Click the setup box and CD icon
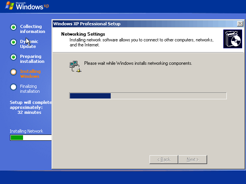 coord(233,39)
